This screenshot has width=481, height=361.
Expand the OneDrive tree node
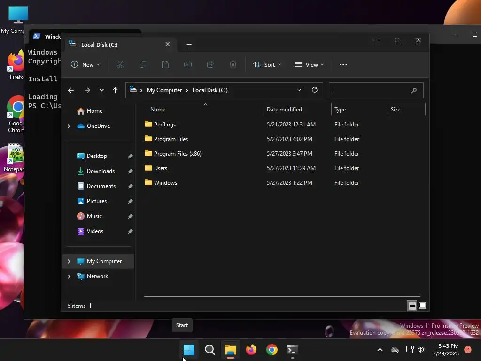[x=69, y=126]
